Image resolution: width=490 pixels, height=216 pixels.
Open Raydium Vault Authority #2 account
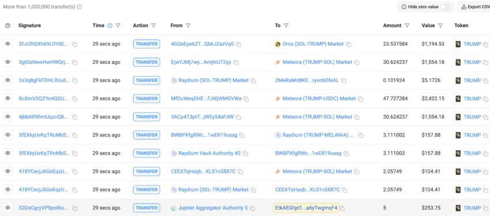point(209,153)
